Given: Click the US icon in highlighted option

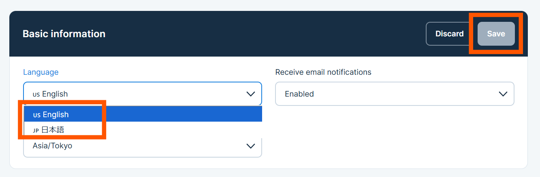Looking at the screenshot, I should pyautogui.click(x=36, y=115).
